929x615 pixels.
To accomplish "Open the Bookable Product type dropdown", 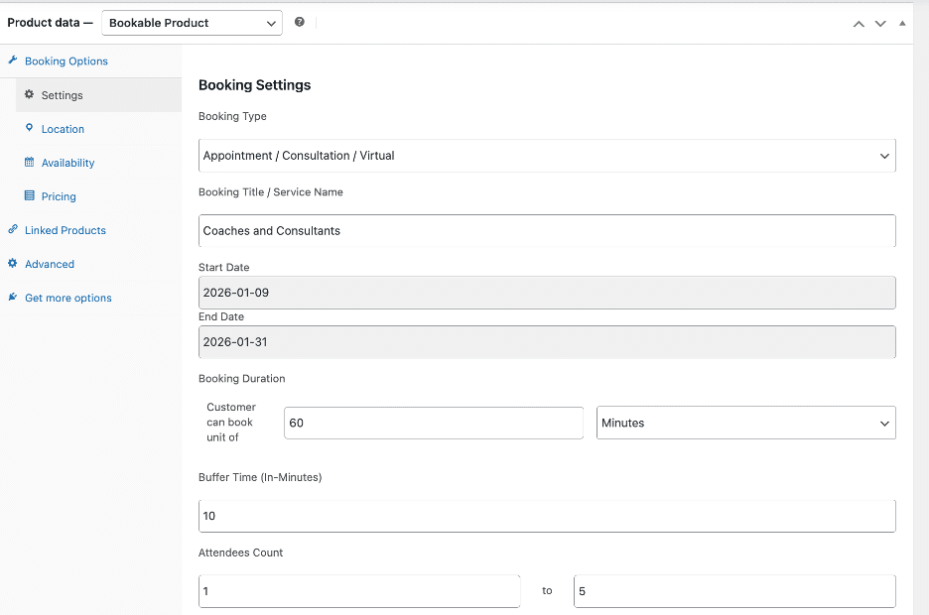I will 192,23.
